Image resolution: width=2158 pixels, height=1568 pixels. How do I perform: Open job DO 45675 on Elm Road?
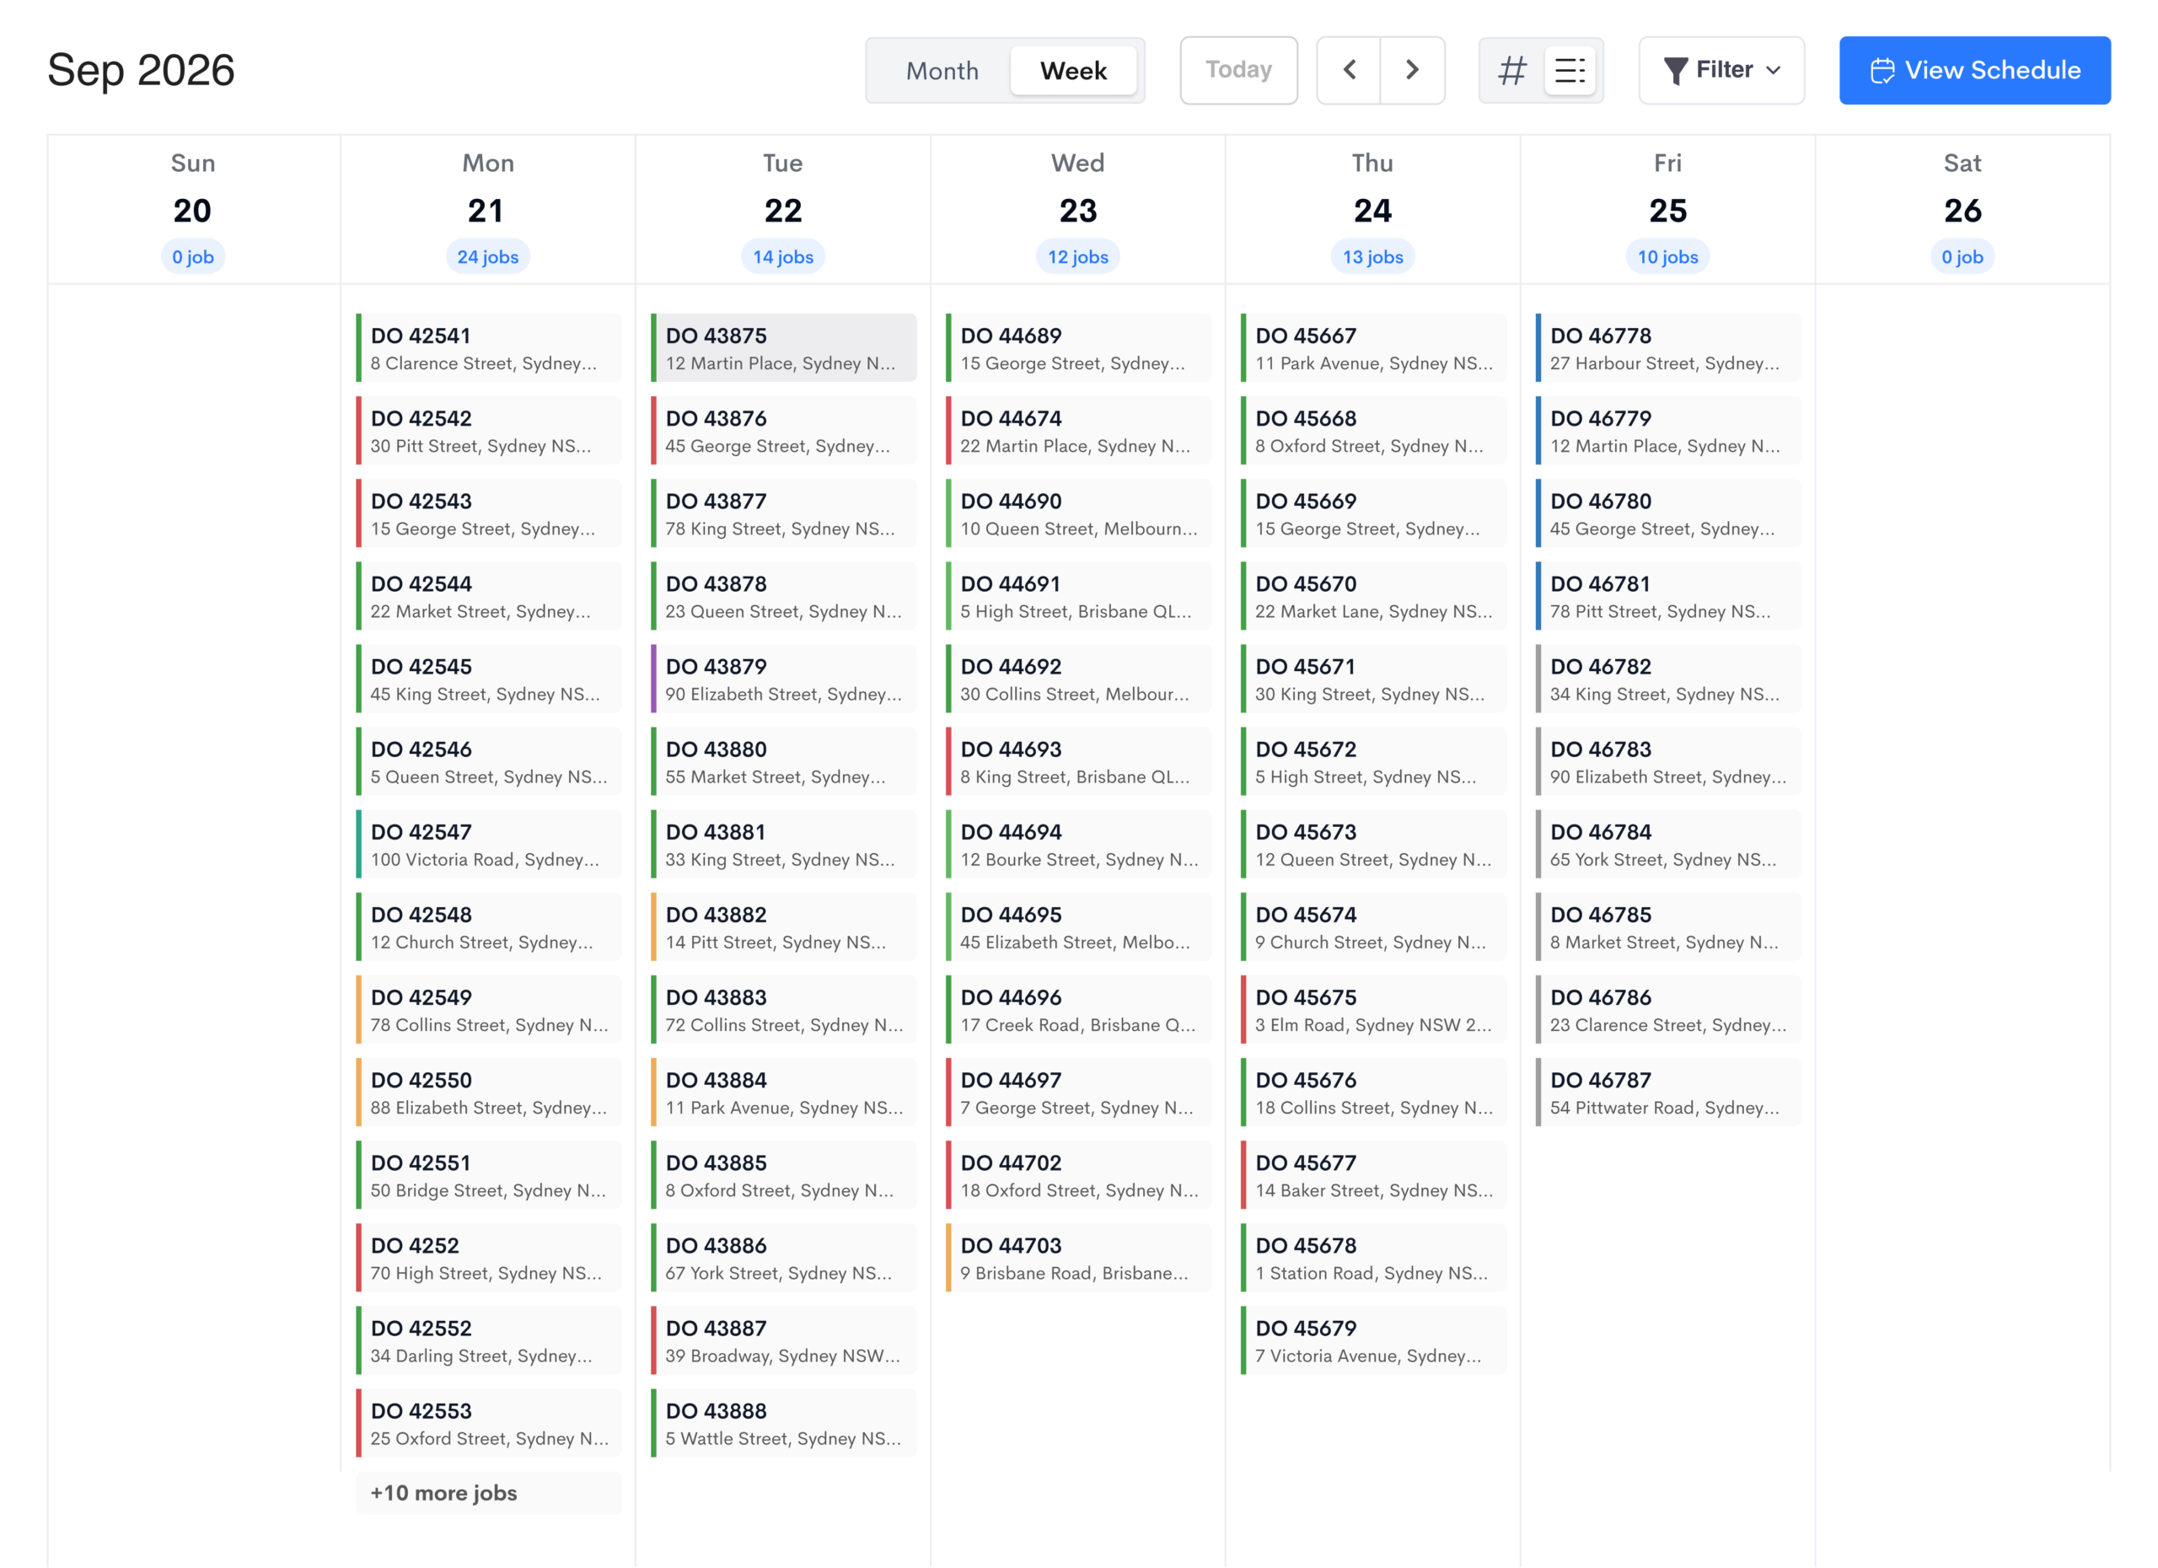(x=1373, y=1009)
